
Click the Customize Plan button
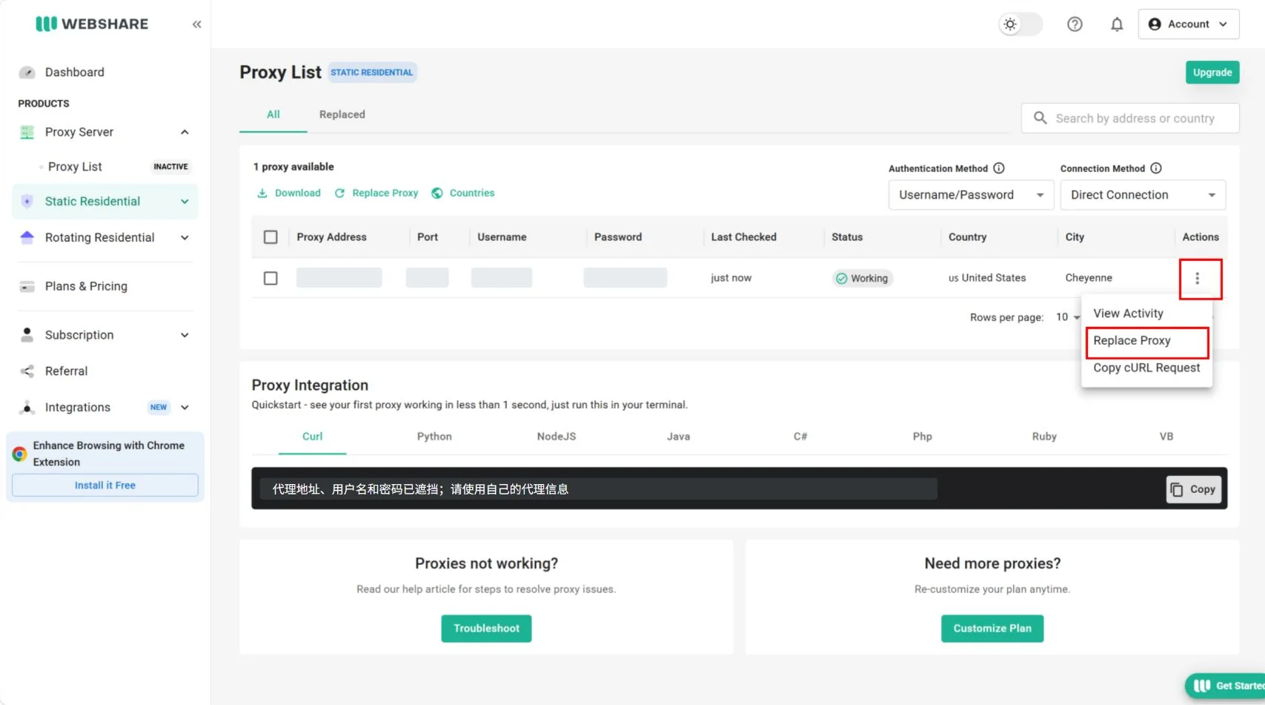pyautogui.click(x=992, y=628)
